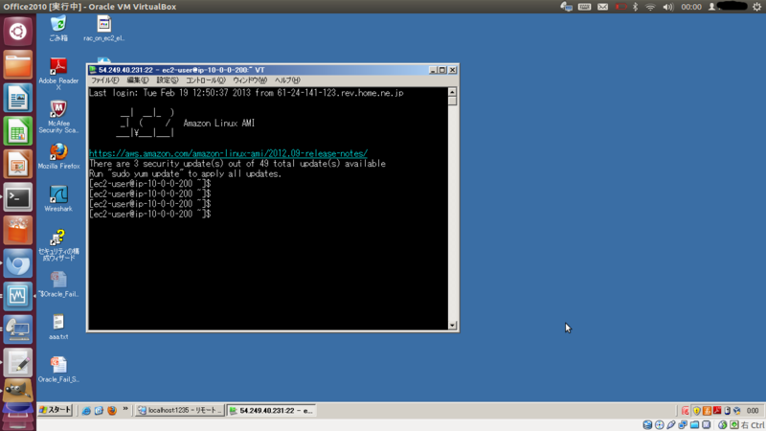
Task: Switch to localhost1235 remote taskbar button
Action: click(180, 411)
